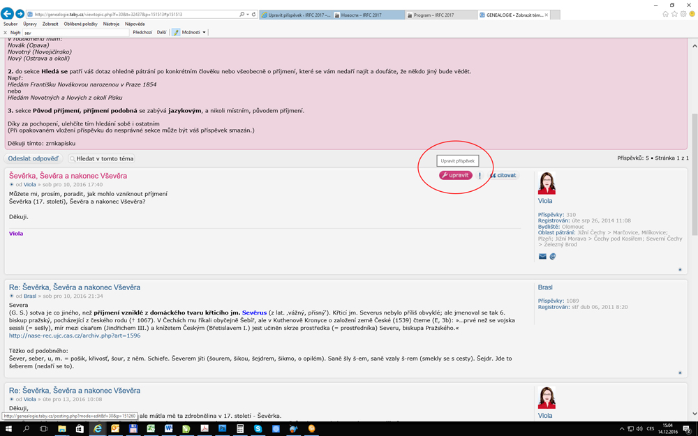
Task: Open the 'Nástroje' menu
Action: (111, 24)
